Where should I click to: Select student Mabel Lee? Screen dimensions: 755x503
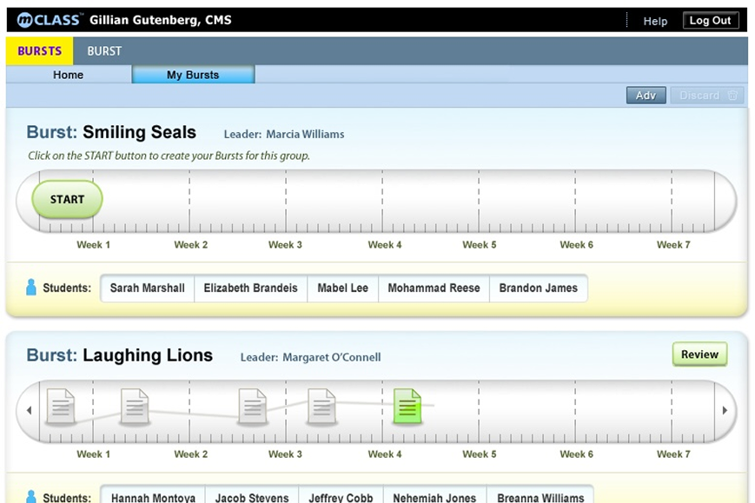343,288
